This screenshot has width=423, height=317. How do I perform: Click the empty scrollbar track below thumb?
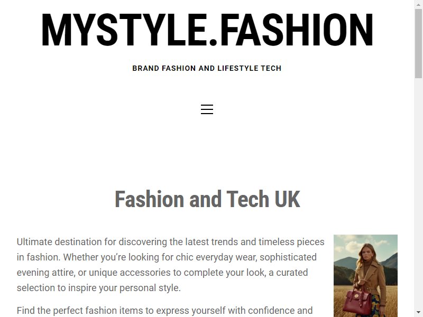pyautogui.click(x=418, y=194)
